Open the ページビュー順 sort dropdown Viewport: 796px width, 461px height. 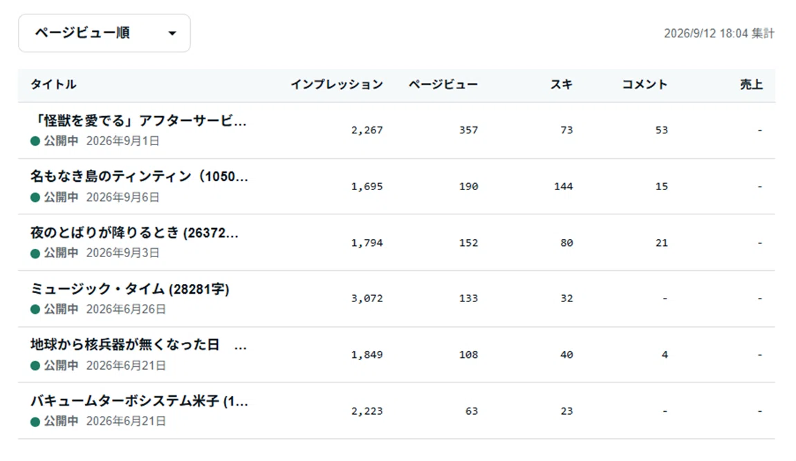click(104, 33)
